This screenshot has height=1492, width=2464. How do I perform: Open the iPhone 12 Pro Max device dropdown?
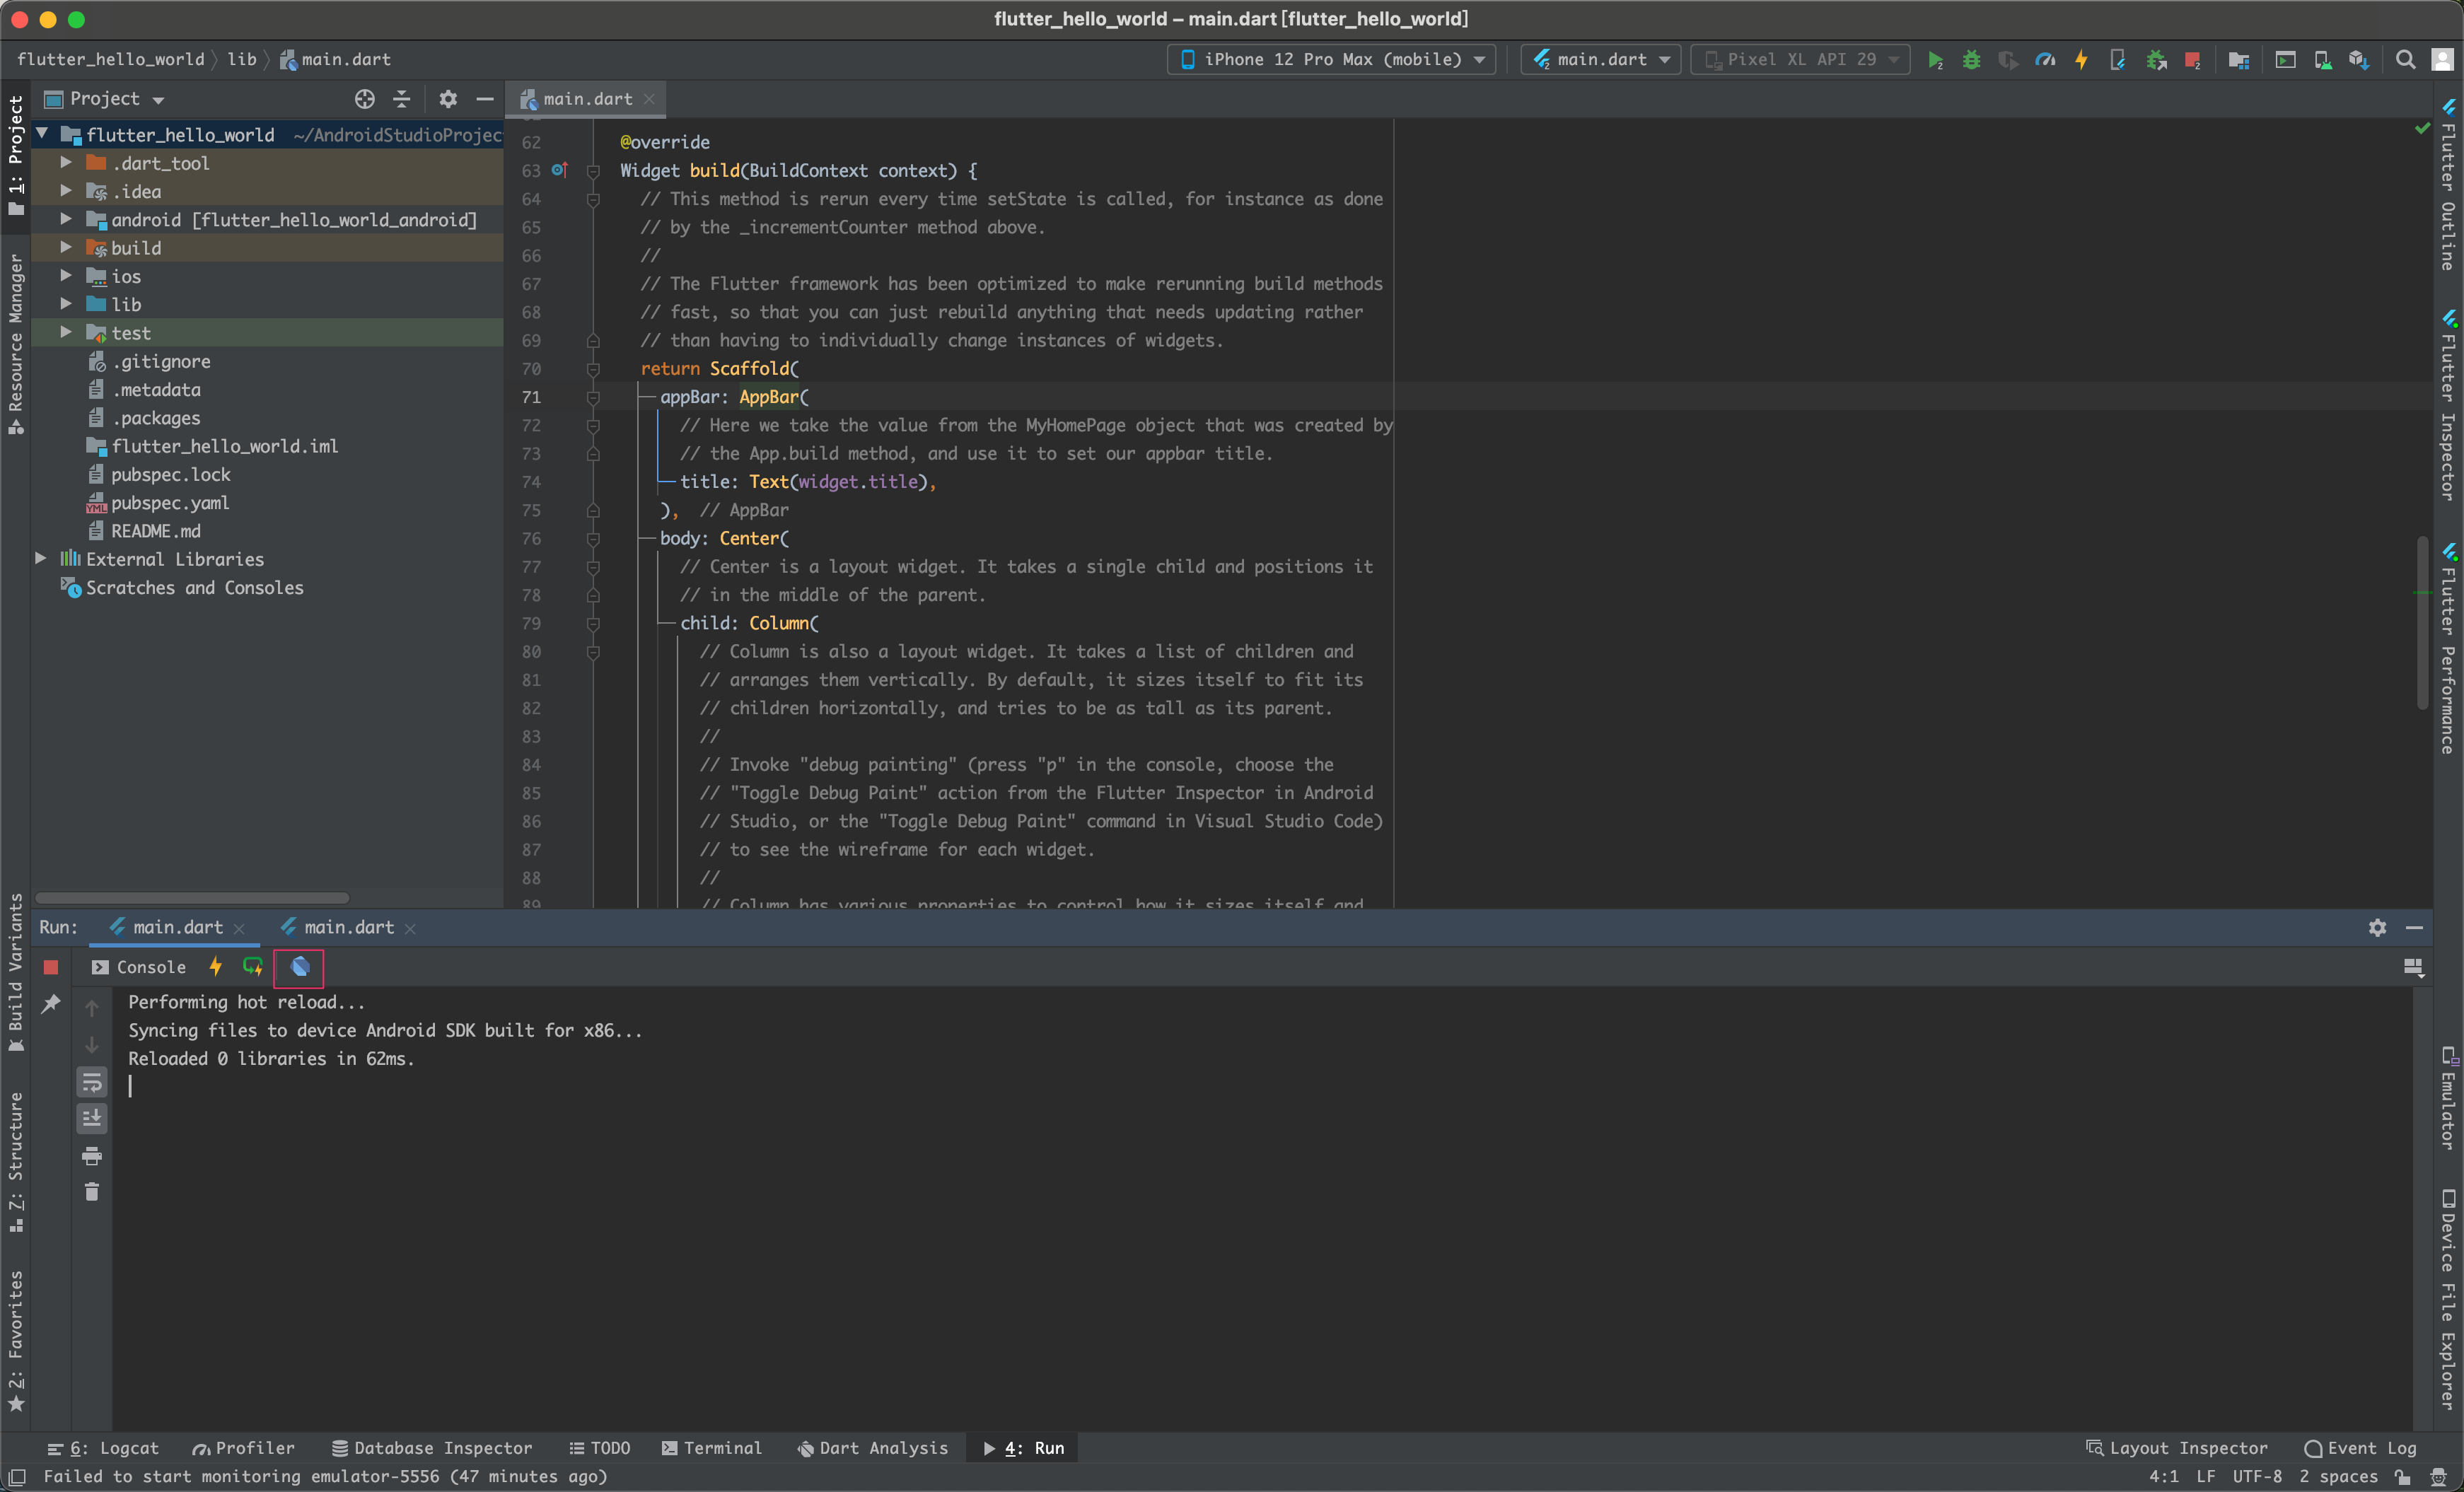tap(1331, 60)
